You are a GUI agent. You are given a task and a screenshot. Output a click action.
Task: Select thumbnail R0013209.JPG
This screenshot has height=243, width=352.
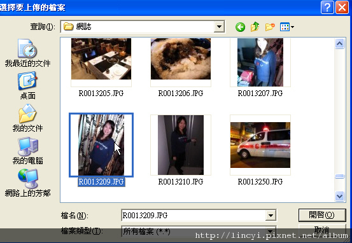point(101,145)
